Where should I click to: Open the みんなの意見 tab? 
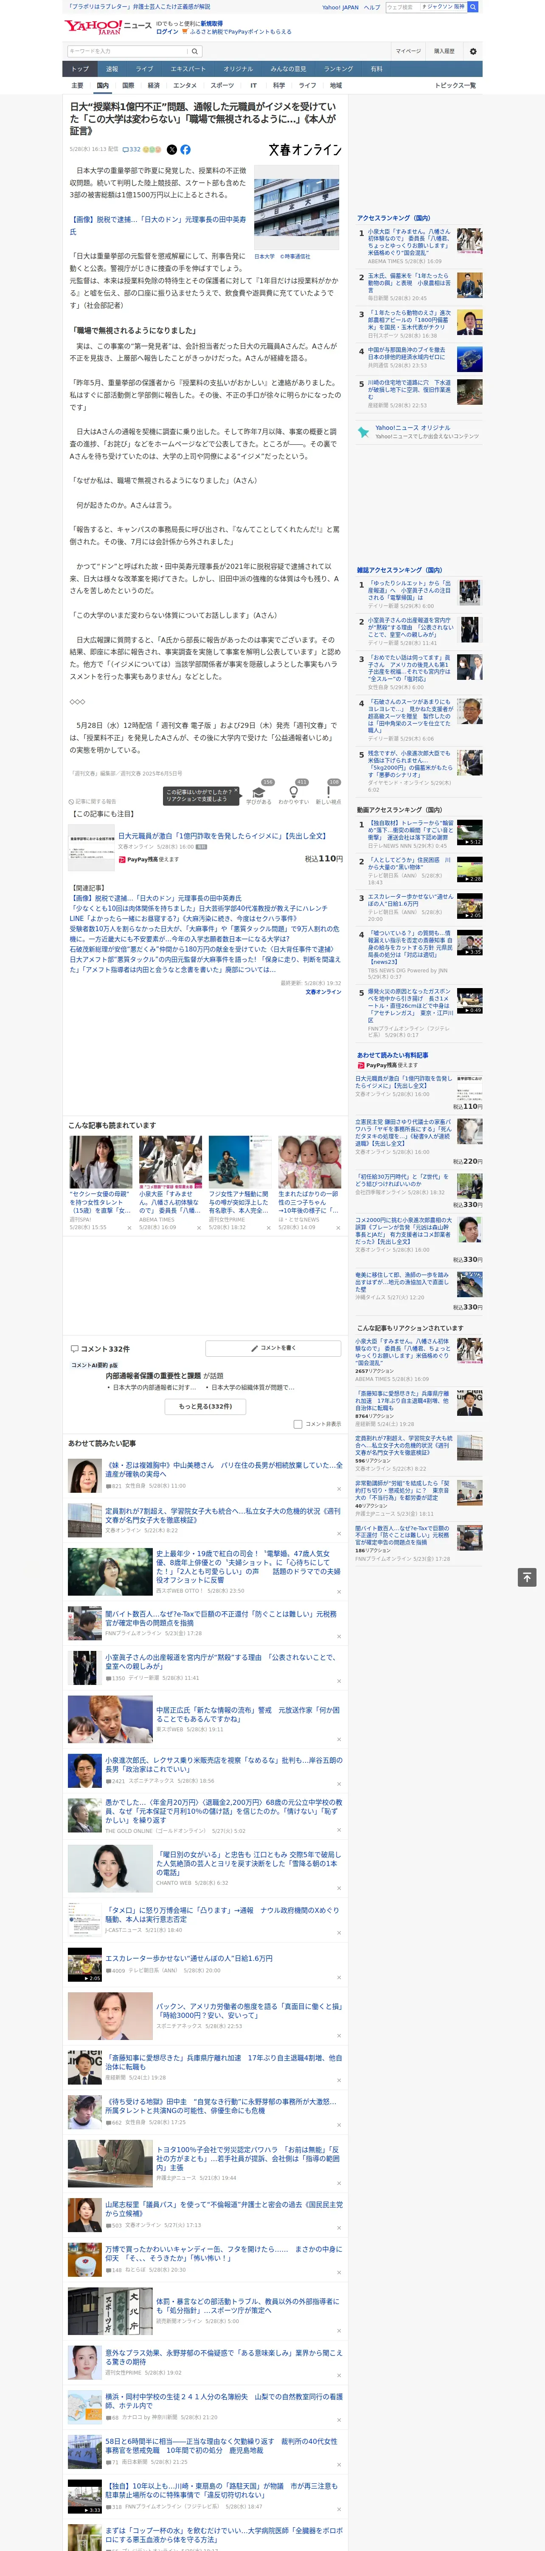289,69
